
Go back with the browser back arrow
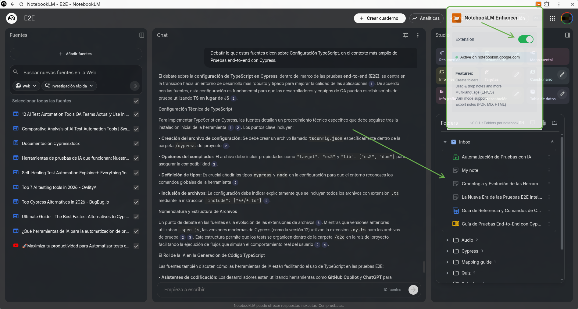pyautogui.click(x=12, y=4)
